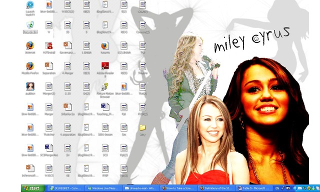Image resolution: width=320 pixels, height=192 pixels.
Task: Select the Separation presentation file icon
Action: coord(49,68)
